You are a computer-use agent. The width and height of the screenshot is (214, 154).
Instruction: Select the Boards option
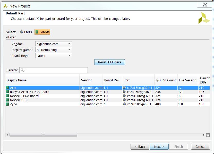42,32
